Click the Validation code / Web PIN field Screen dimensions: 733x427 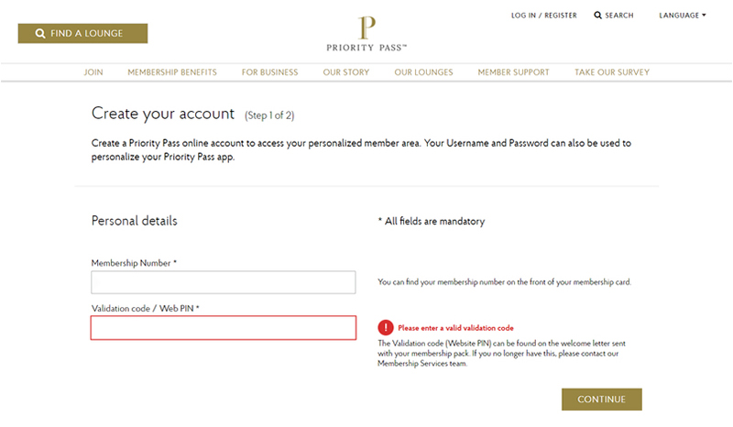click(x=224, y=328)
